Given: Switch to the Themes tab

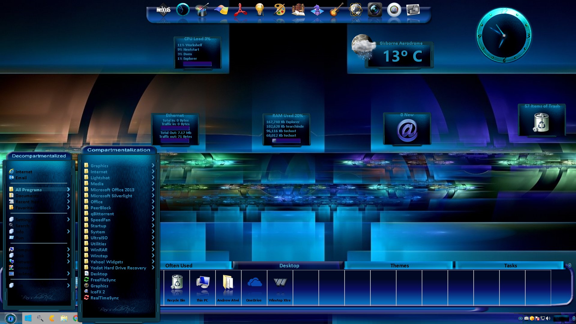Looking at the screenshot, I should (399, 265).
